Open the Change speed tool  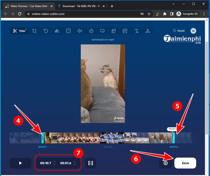coord(91,31)
